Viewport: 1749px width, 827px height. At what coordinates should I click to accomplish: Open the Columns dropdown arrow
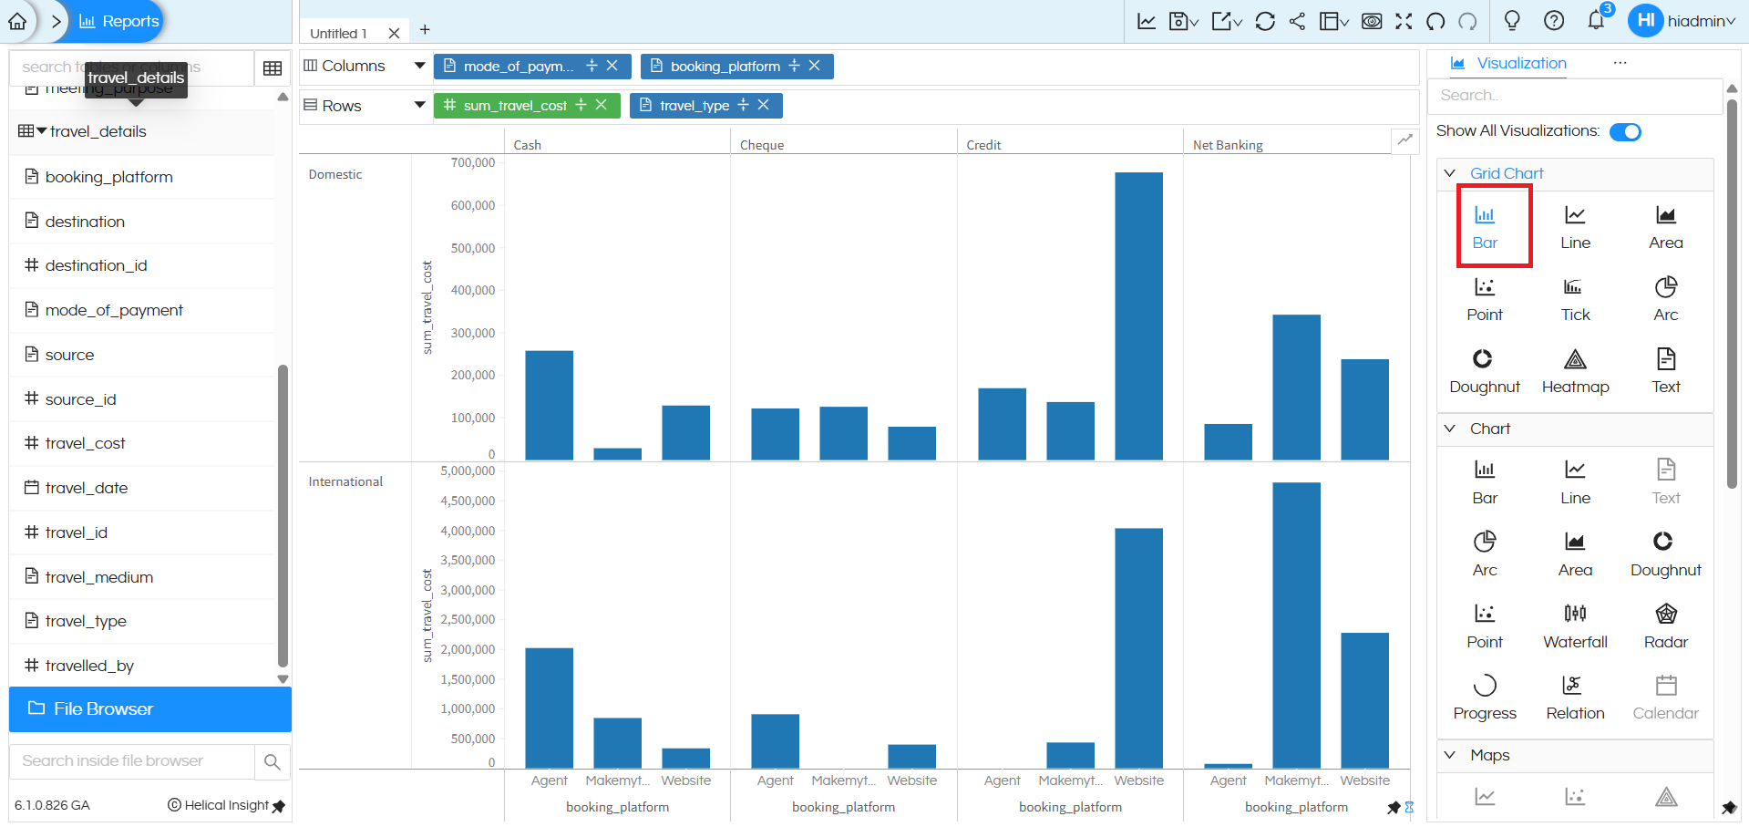[419, 66]
